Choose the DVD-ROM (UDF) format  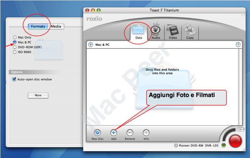pos(27,47)
